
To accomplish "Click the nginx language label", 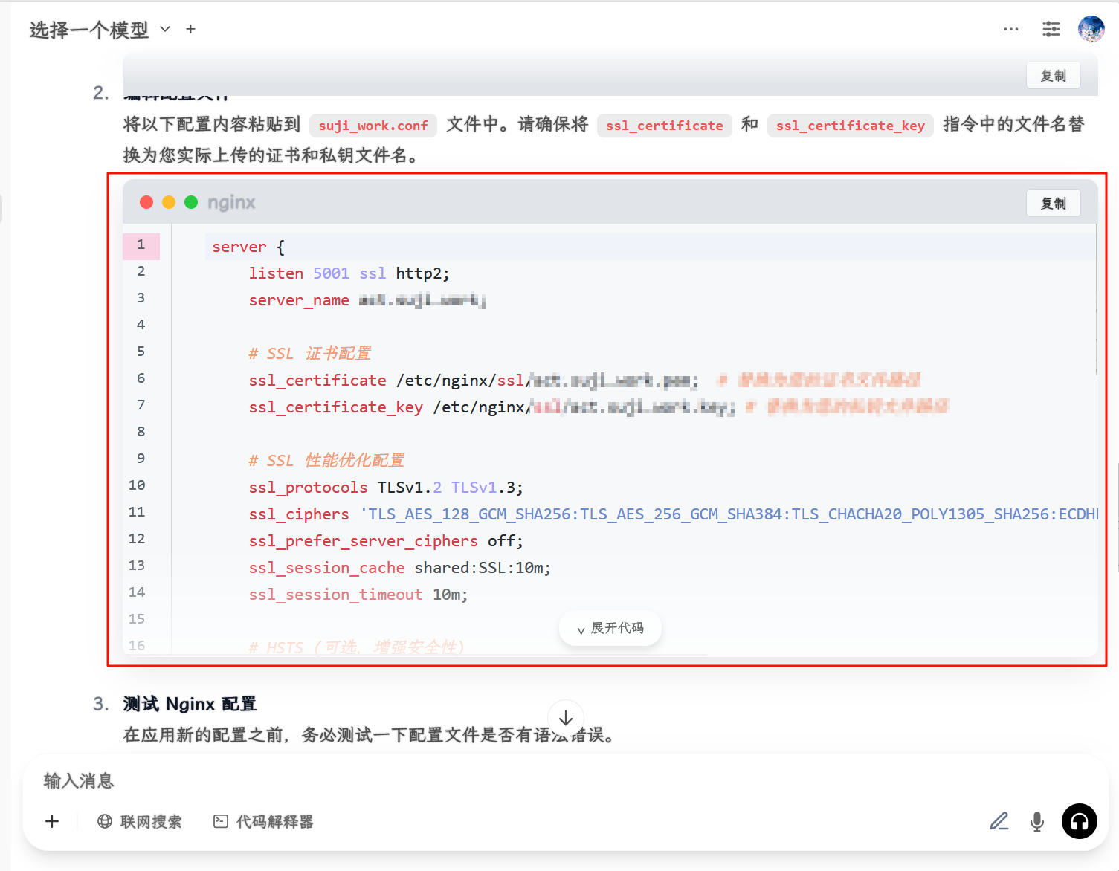I will click(231, 202).
